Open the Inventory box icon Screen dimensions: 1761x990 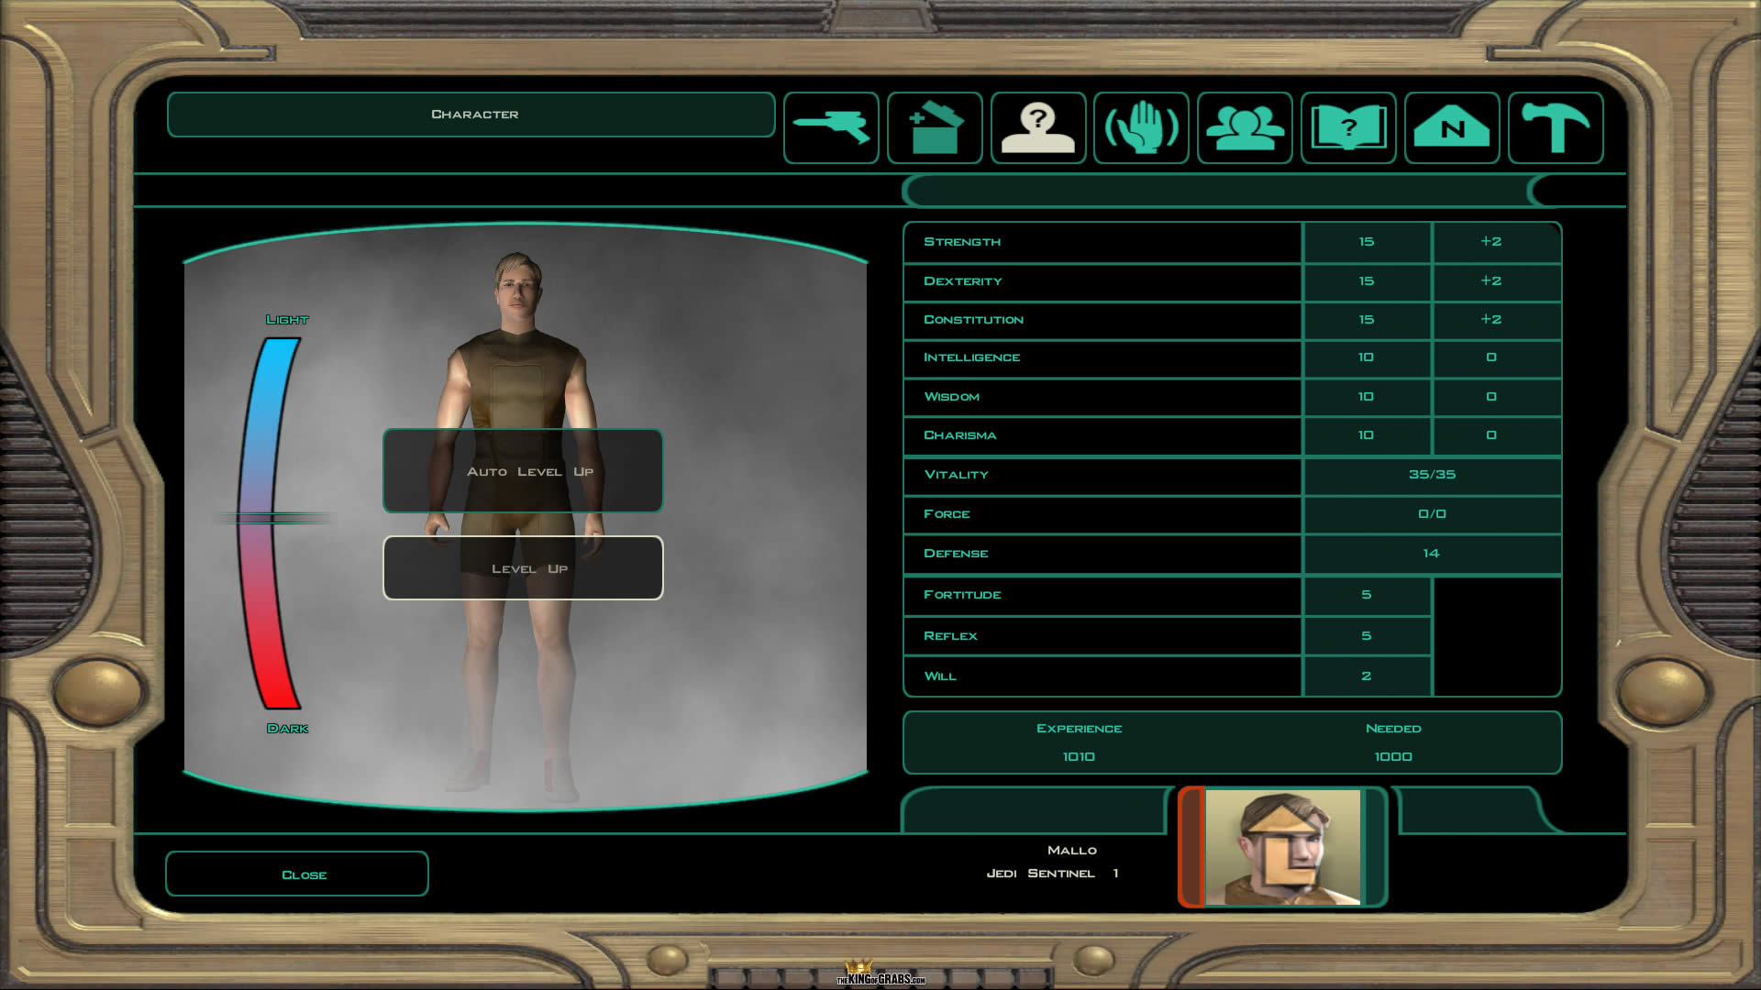[935, 127]
